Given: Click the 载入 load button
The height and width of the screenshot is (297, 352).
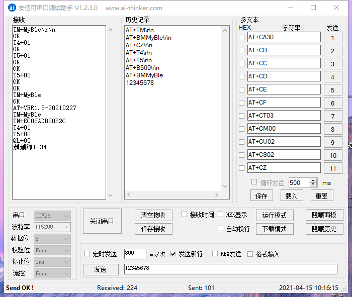Looking at the screenshot, I should click(292, 195).
